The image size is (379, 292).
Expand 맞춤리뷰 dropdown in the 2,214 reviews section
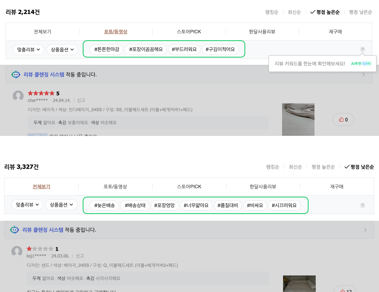(x=28, y=50)
